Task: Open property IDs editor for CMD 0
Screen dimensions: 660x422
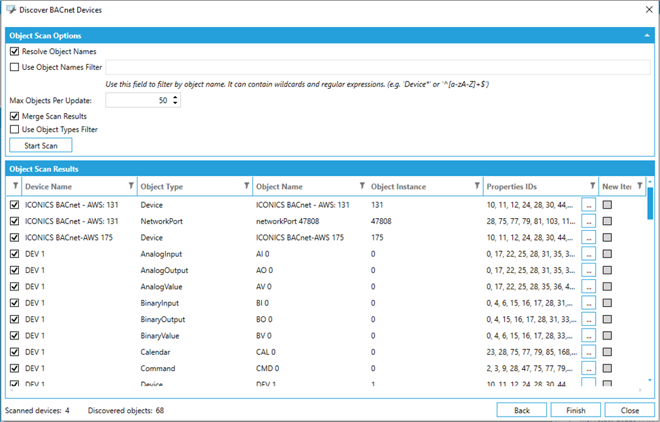Action: point(588,368)
